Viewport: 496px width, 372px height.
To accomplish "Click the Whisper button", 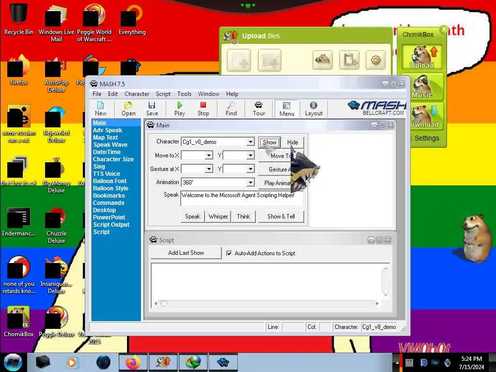I will (x=218, y=217).
